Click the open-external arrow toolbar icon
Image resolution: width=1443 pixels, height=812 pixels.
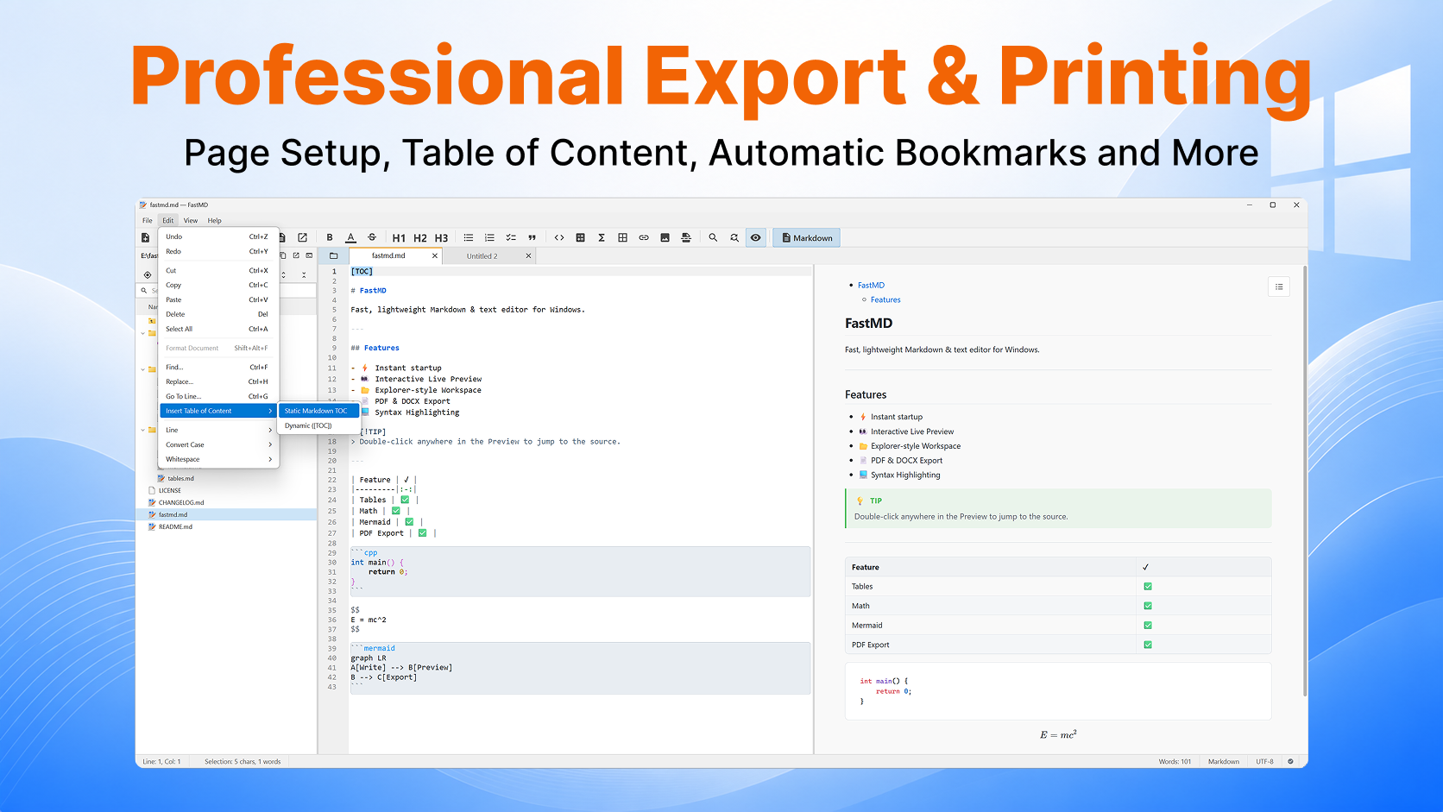click(x=302, y=237)
